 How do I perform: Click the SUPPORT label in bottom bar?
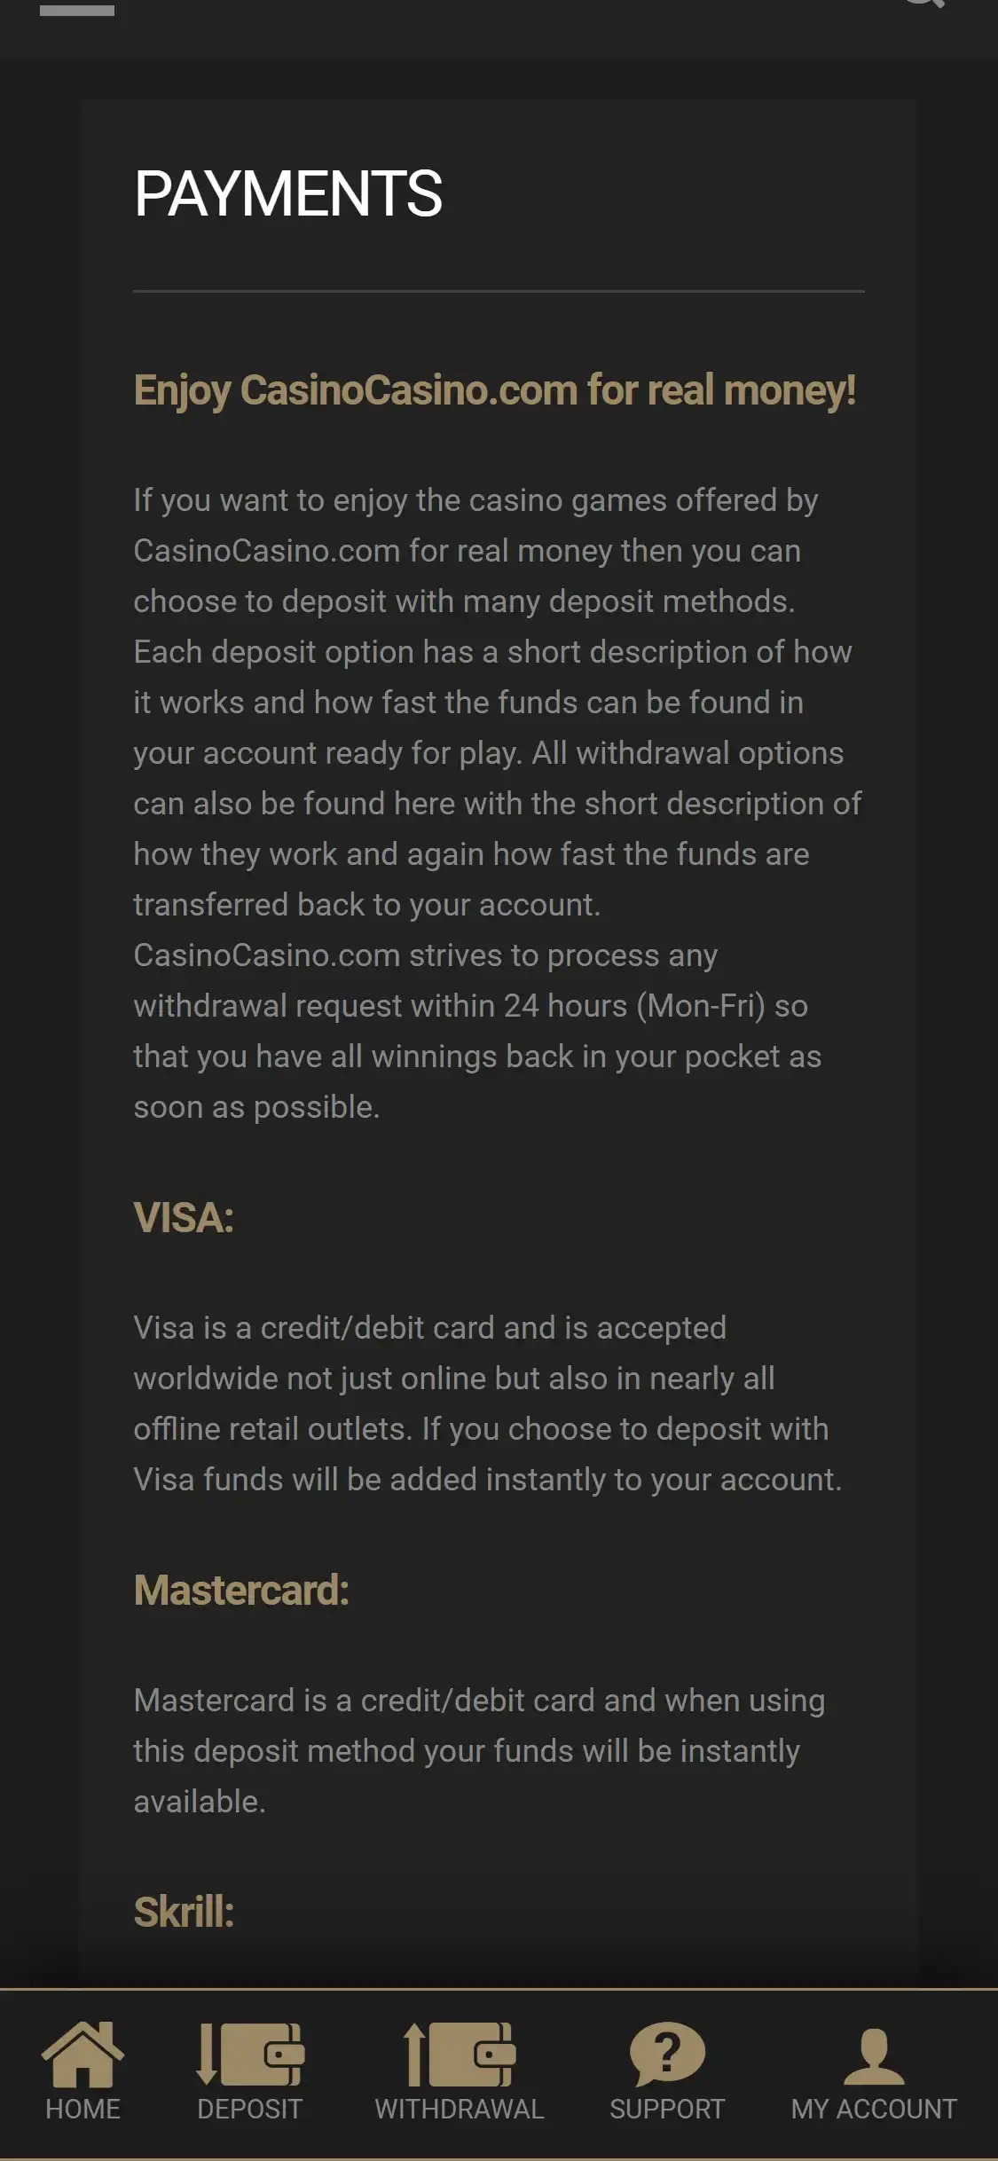667,2109
